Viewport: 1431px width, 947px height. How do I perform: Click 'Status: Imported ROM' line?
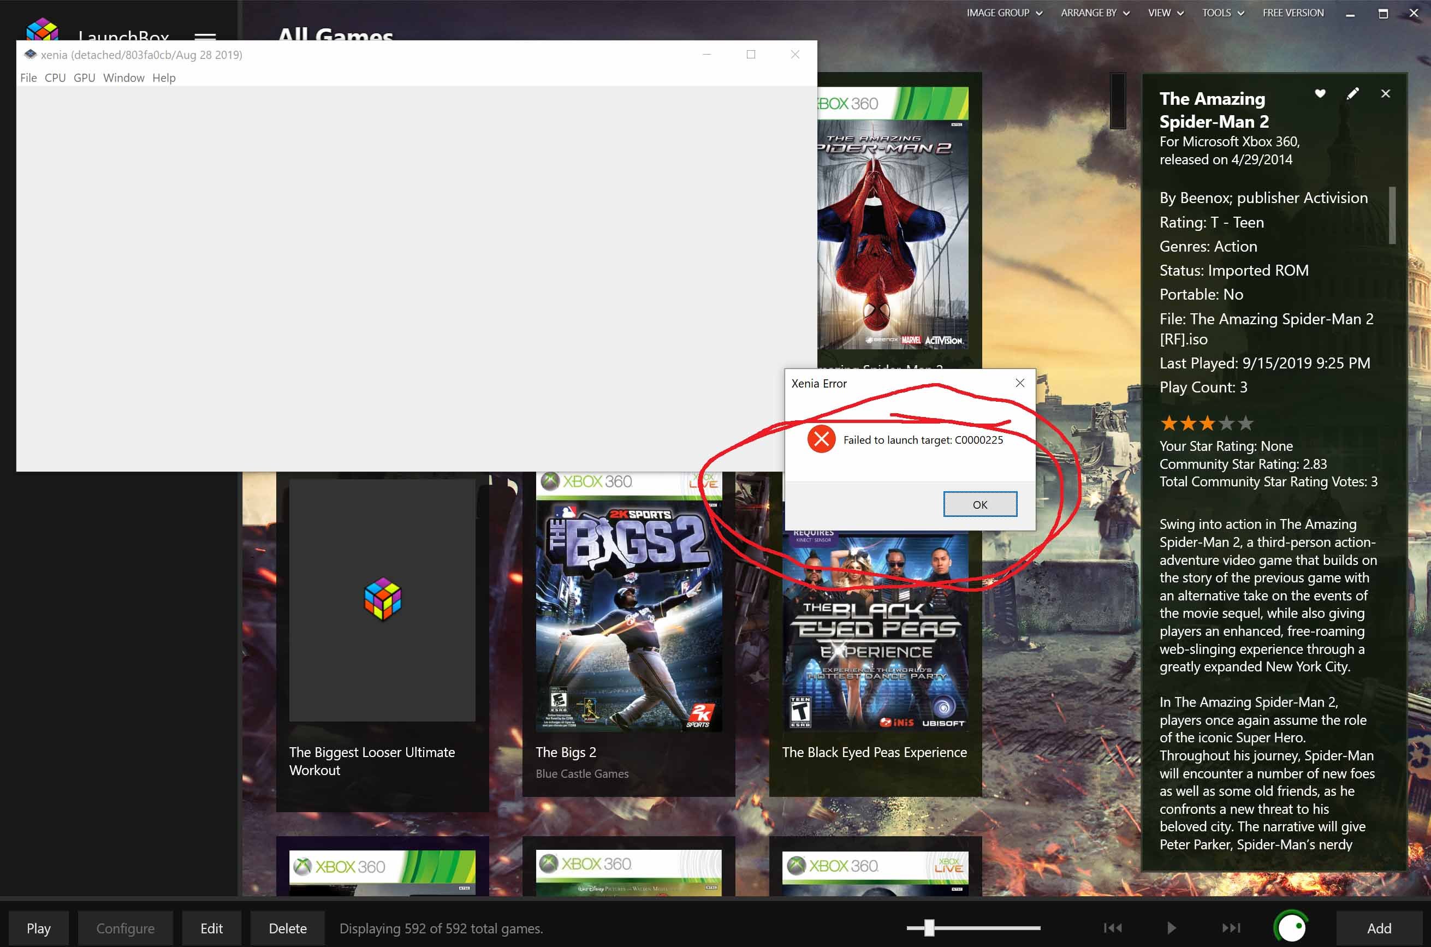pos(1233,270)
